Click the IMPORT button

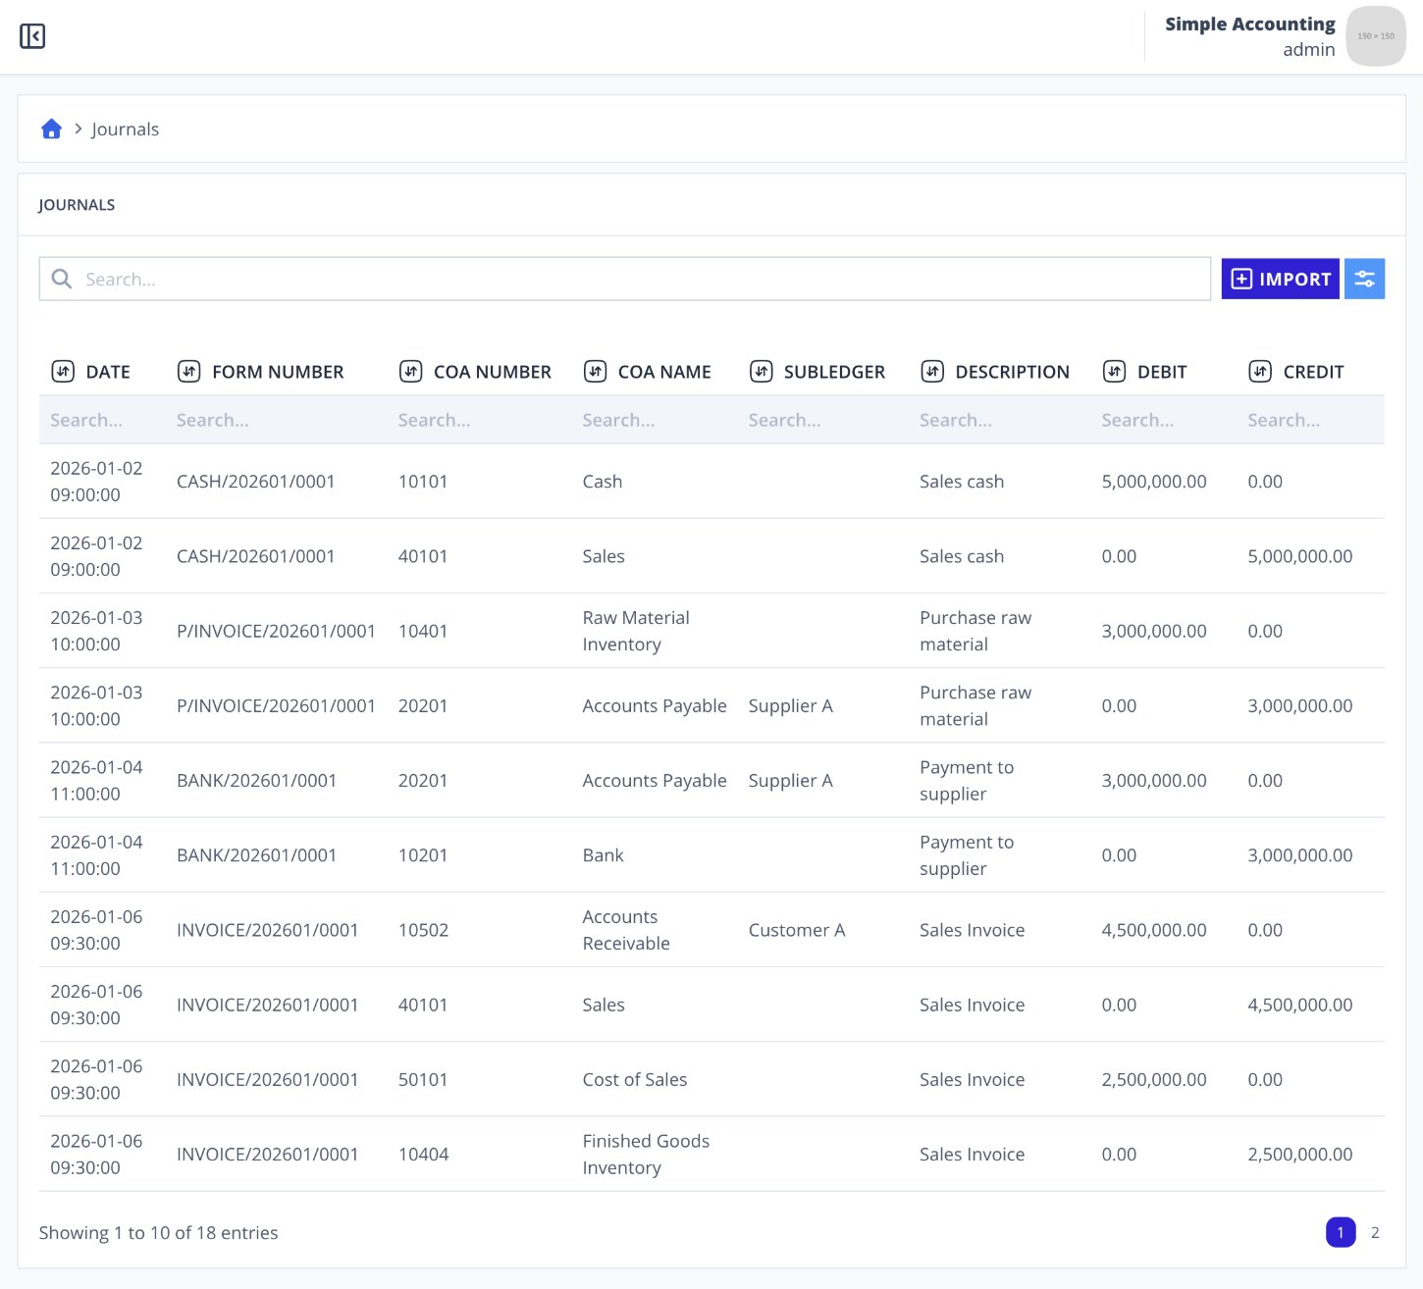tap(1280, 279)
